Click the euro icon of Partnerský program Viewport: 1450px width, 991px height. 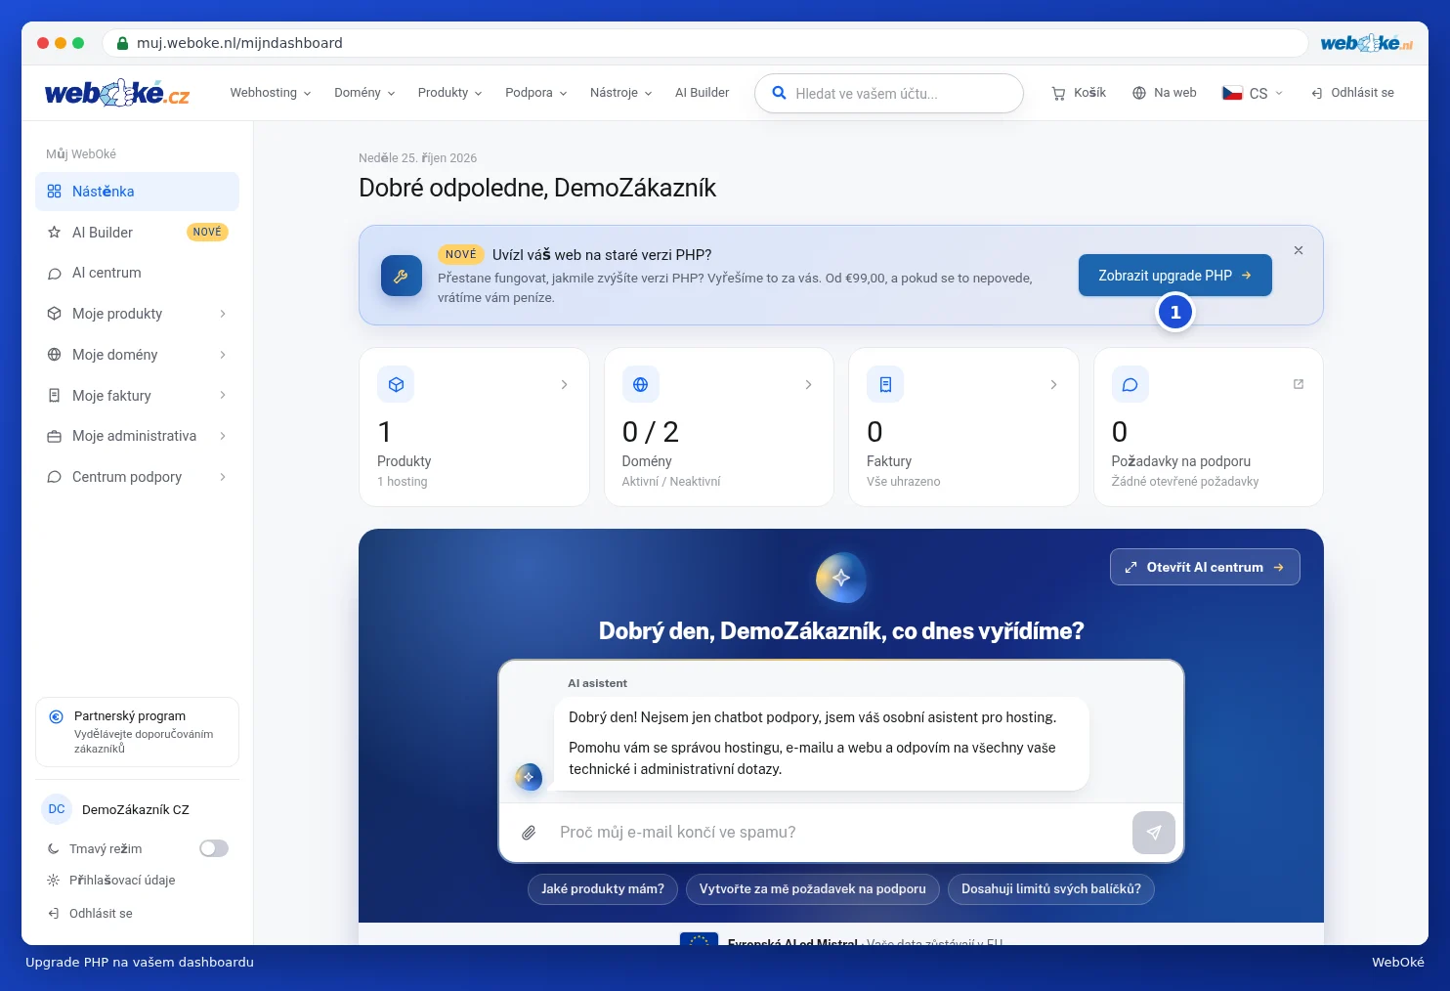point(57,716)
